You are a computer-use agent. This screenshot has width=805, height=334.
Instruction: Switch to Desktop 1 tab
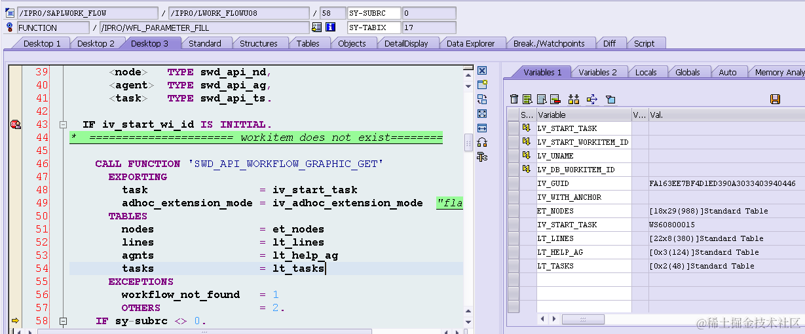tap(42, 43)
